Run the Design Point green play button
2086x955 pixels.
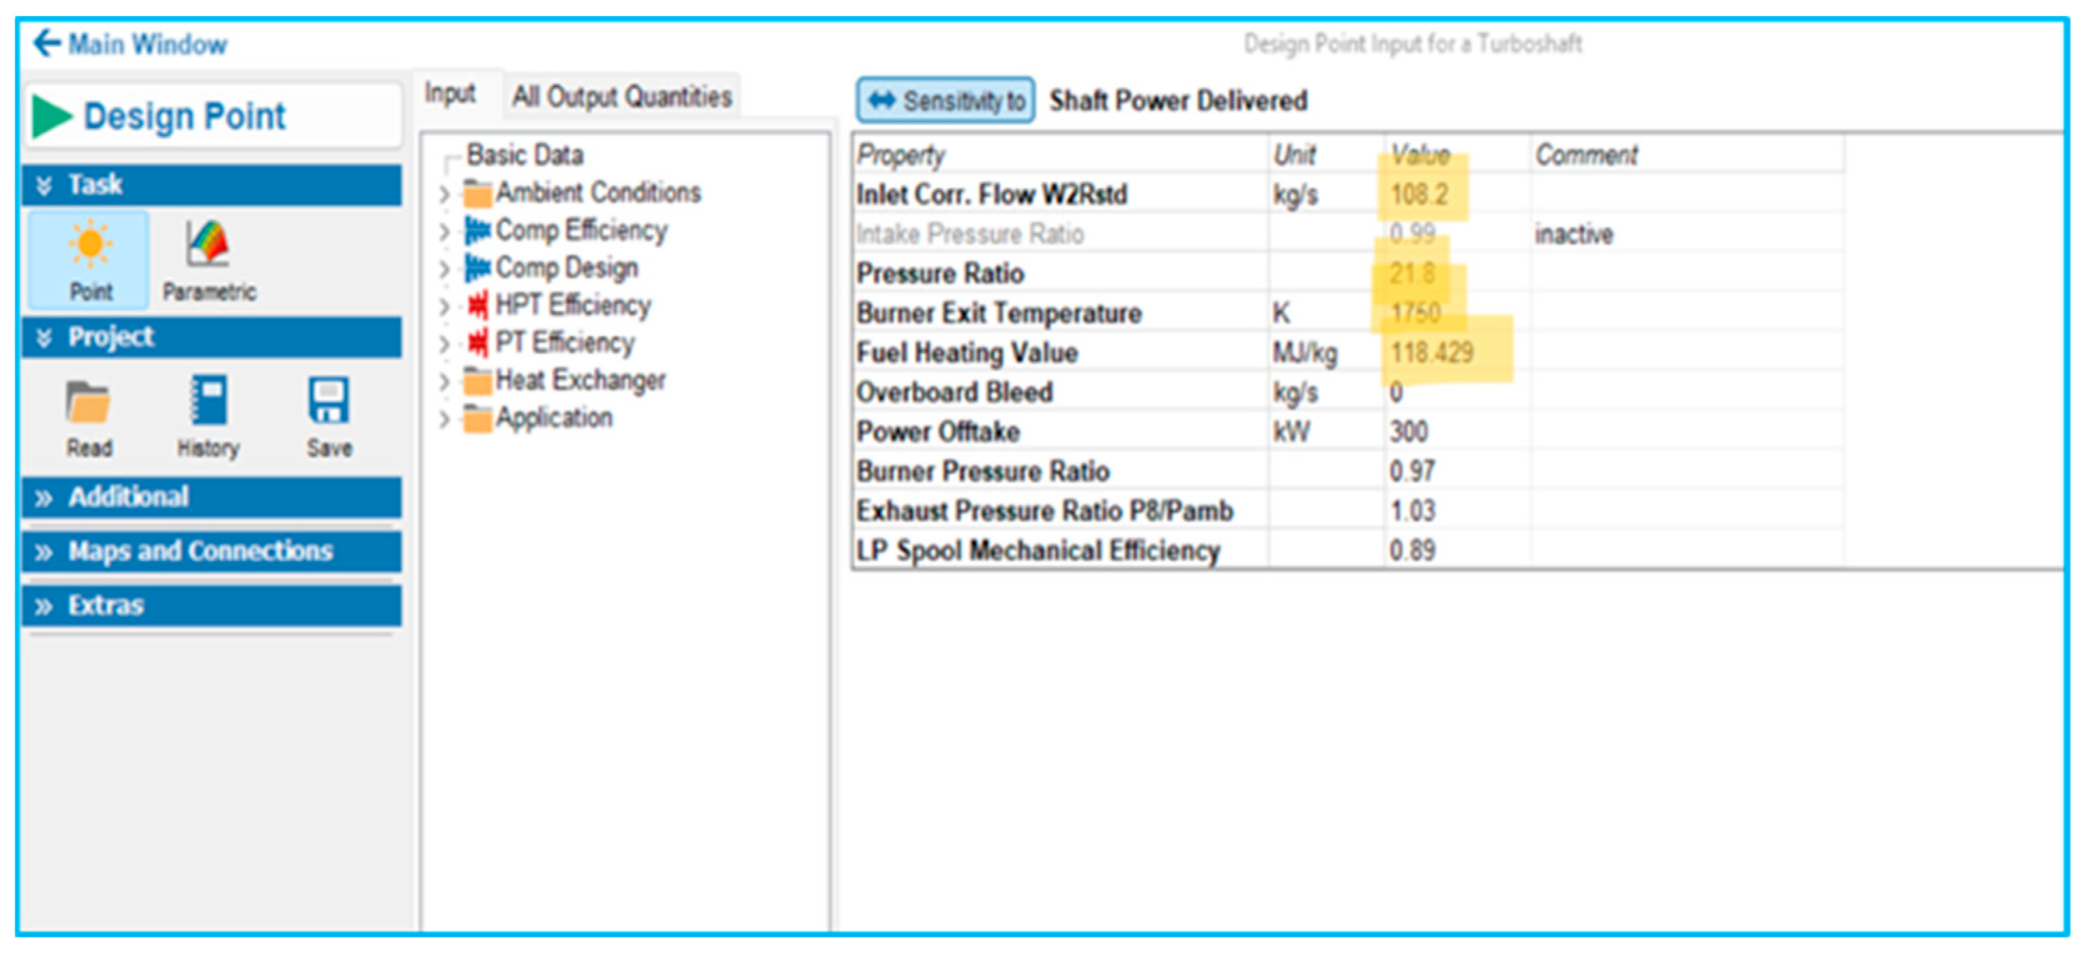(51, 116)
